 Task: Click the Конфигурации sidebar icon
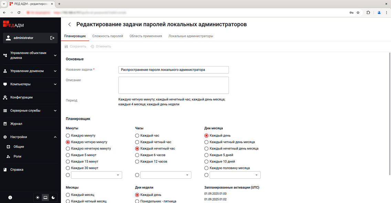[5, 97]
